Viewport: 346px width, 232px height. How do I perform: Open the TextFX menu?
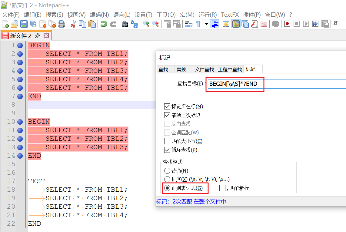(x=230, y=15)
